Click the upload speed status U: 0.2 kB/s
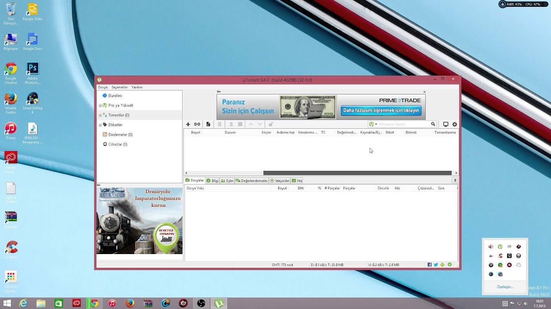Image resolution: width=551 pixels, height=309 pixels. pyautogui.click(x=384, y=265)
